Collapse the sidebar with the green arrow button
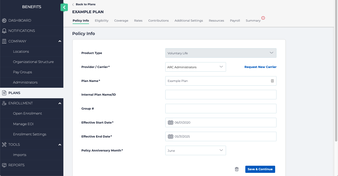This screenshot has height=176, width=338. point(64,7)
